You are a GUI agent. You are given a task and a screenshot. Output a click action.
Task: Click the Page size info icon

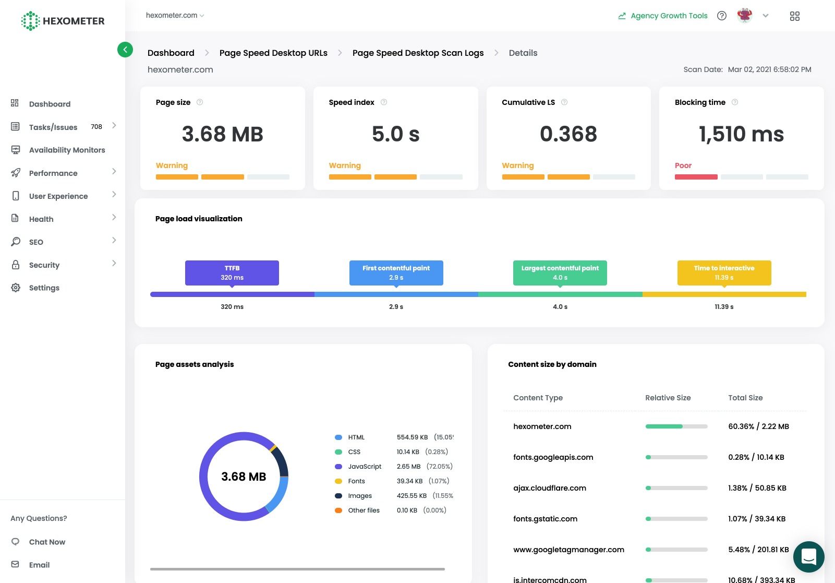(200, 102)
